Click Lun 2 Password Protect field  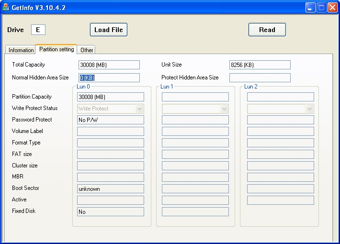[280, 120]
